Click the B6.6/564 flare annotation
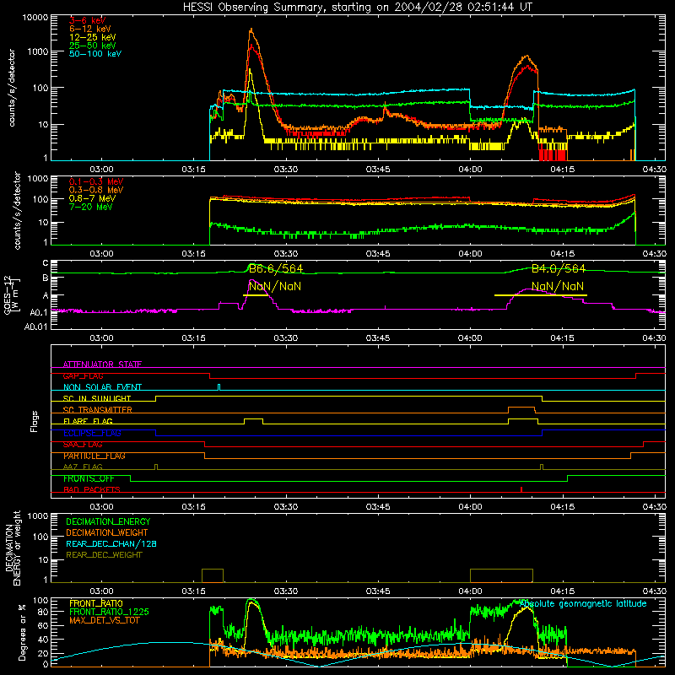 [x=276, y=268]
